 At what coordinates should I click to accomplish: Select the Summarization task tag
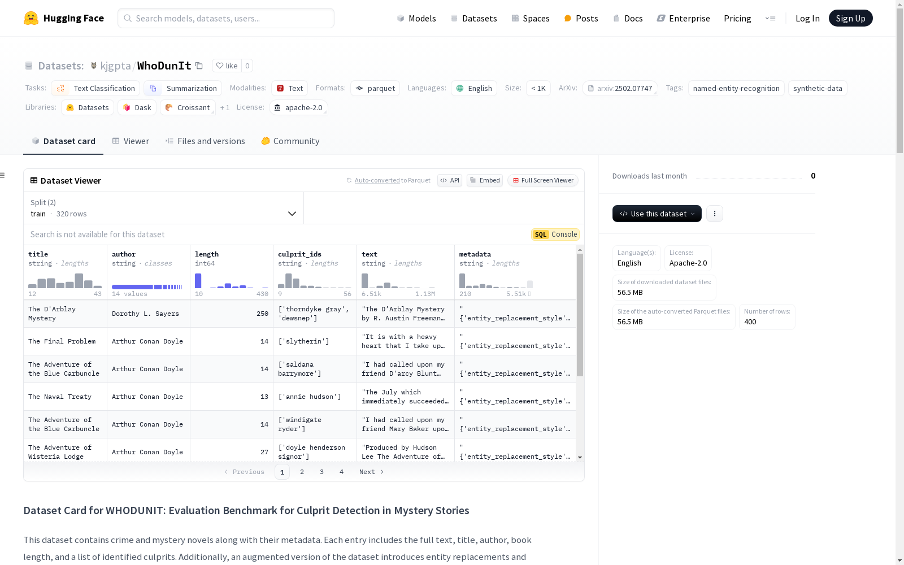click(x=182, y=88)
